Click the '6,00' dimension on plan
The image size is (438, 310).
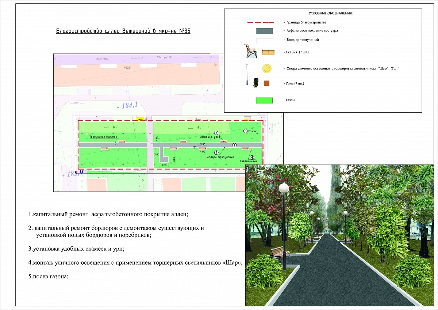point(164,165)
